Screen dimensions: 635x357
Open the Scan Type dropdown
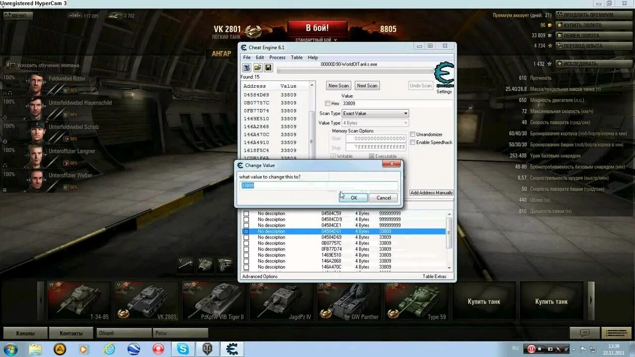click(x=375, y=114)
